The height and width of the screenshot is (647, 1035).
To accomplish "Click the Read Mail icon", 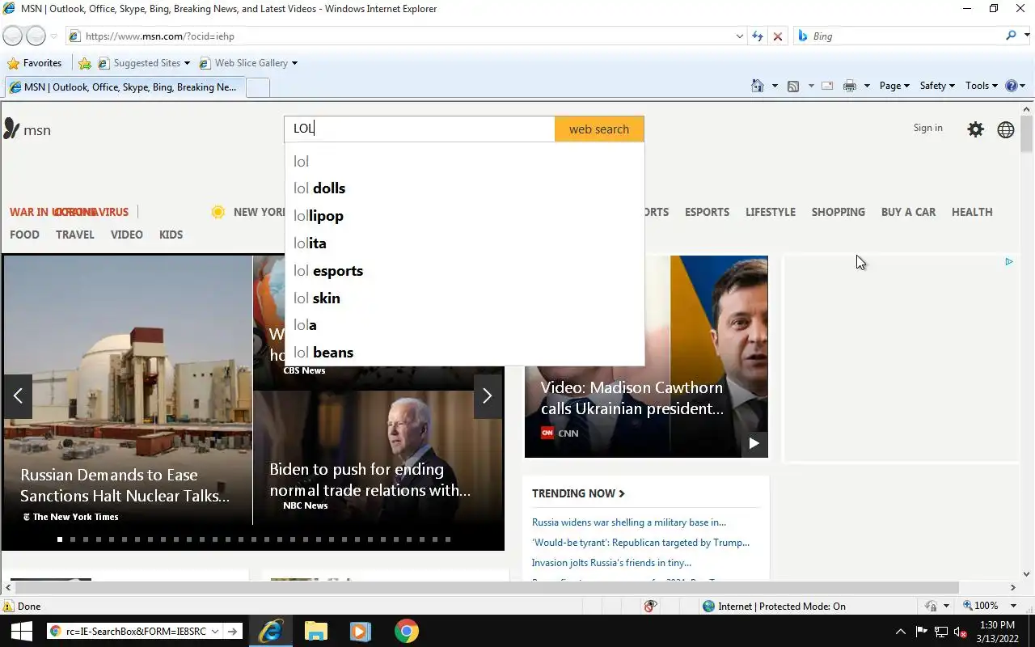I will [827, 86].
